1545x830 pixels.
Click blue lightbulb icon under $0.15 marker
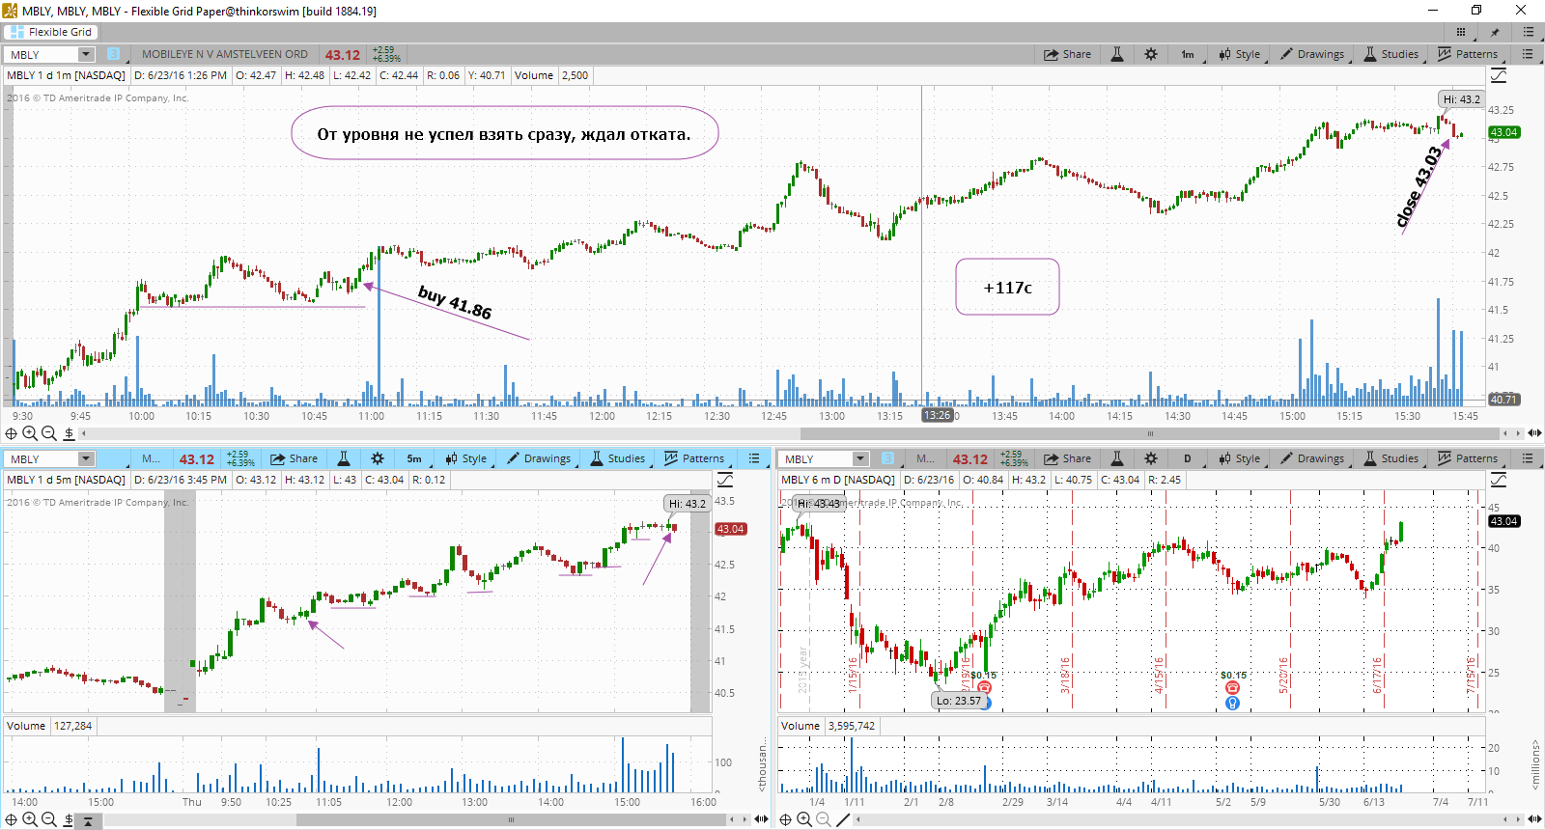(1232, 703)
